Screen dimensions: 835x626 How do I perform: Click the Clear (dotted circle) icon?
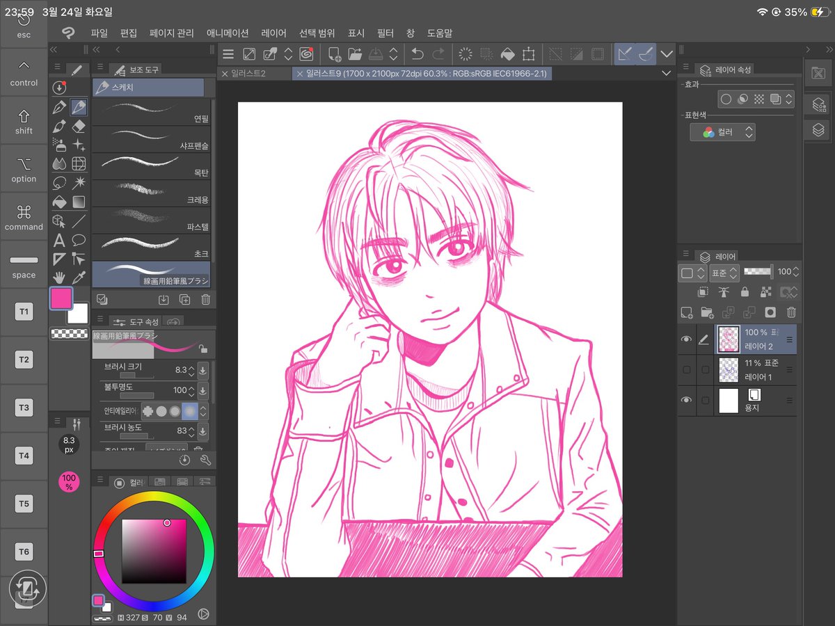click(x=466, y=54)
